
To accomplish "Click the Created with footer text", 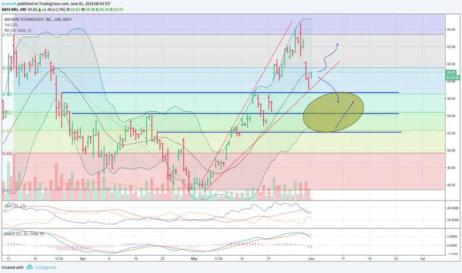I will coord(12,268).
